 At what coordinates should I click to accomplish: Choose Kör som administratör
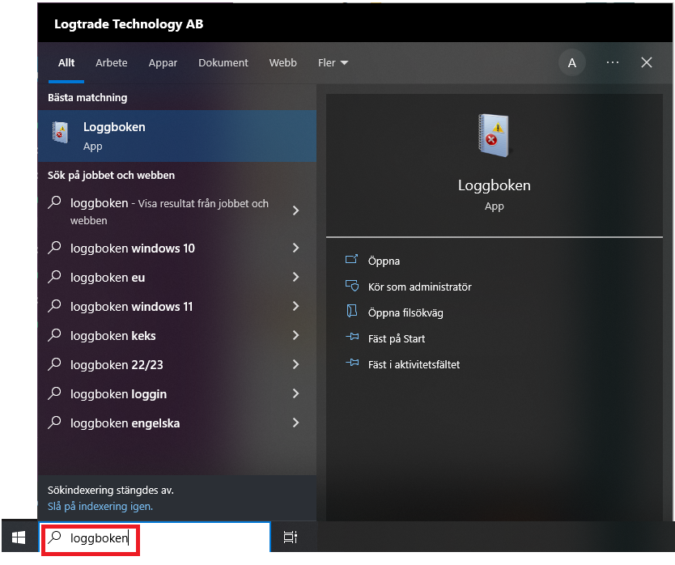[x=420, y=287]
